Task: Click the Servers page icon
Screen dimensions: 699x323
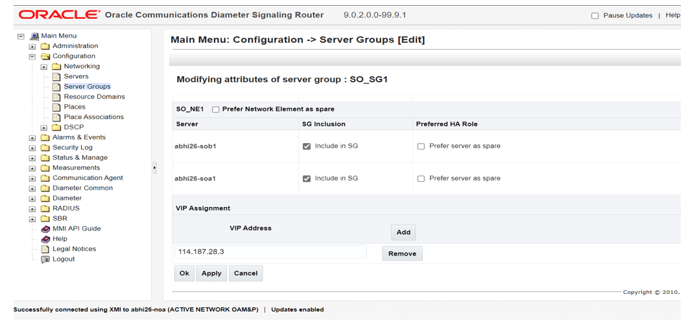Action: 56,76
